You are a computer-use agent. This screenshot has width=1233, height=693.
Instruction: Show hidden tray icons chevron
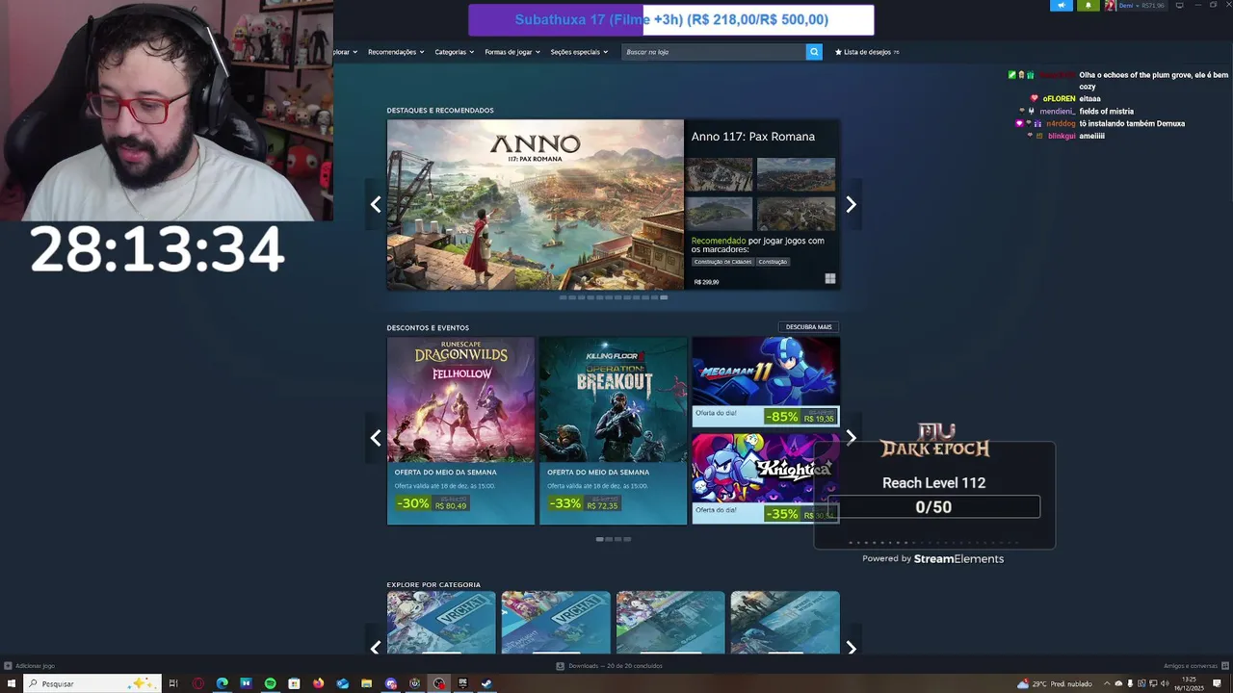coord(1107,684)
